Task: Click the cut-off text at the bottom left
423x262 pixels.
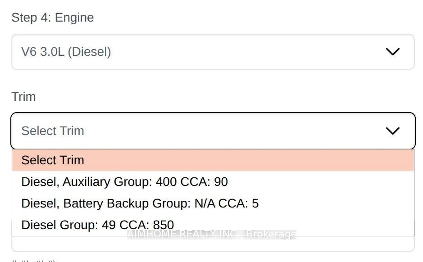Action: click(x=33, y=260)
